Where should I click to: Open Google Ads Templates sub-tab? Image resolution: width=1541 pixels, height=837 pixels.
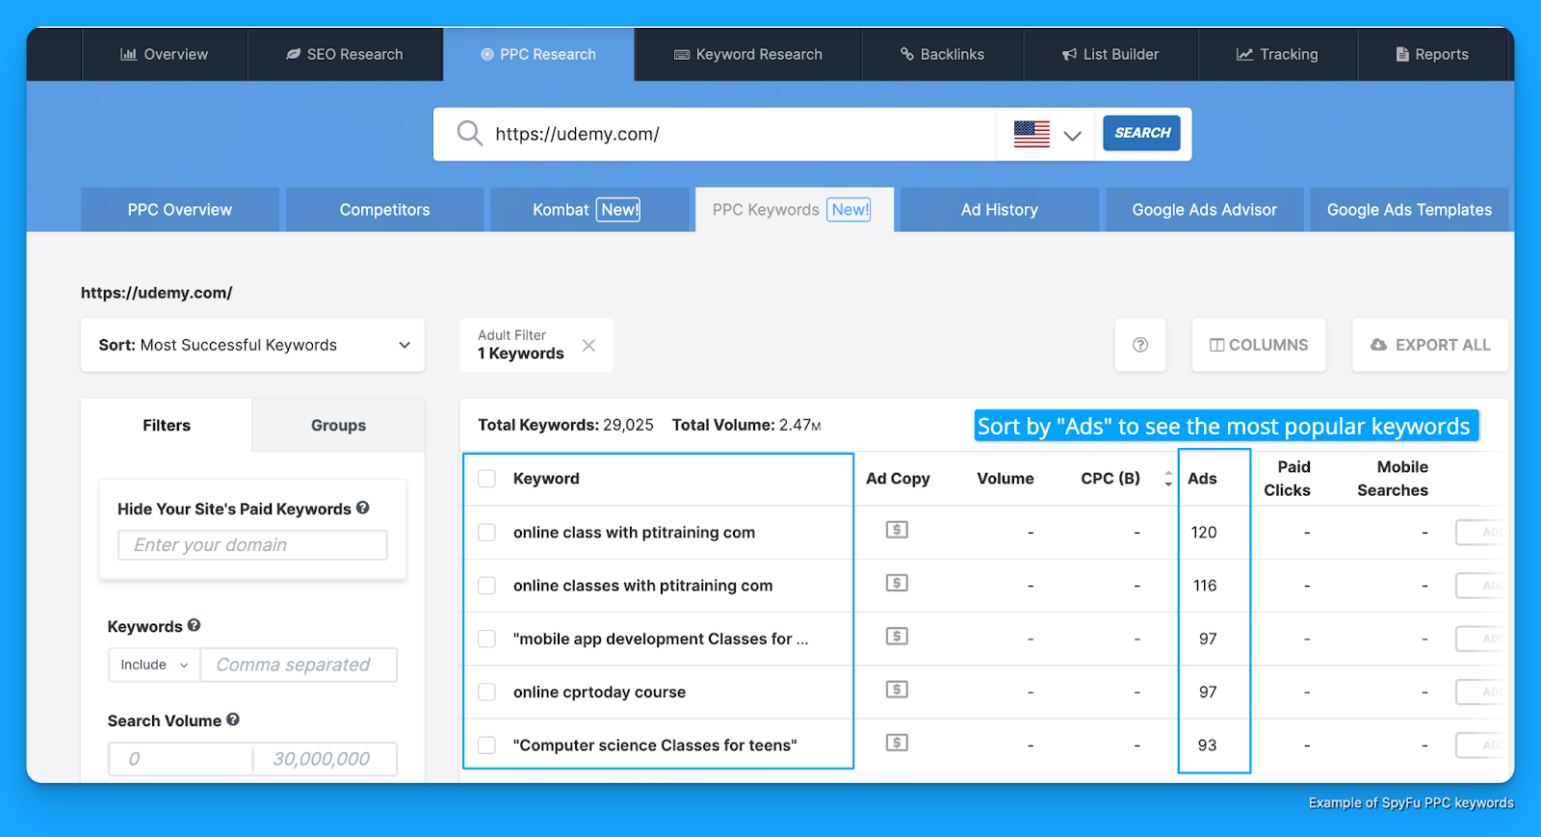coord(1409,210)
